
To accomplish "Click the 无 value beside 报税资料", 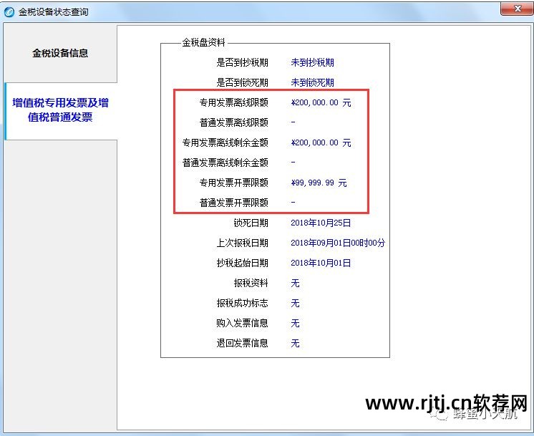I will tap(295, 283).
